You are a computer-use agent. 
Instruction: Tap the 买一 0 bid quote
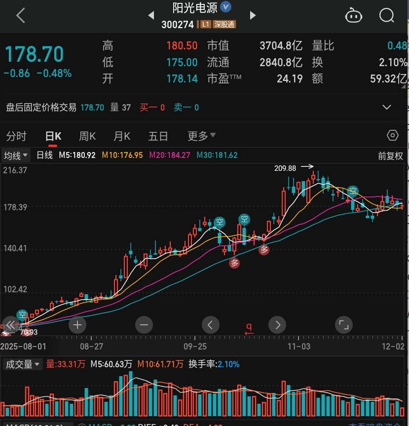(x=152, y=108)
